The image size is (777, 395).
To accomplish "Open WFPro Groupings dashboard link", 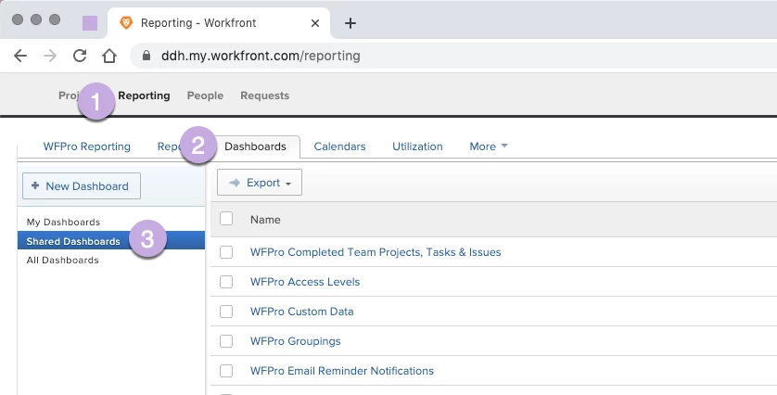I will [x=295, y=341].
